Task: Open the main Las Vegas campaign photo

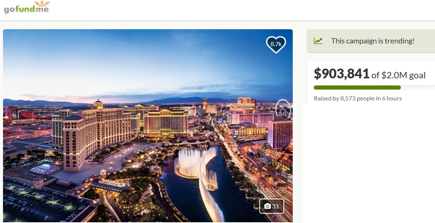Action: click(x=148, y=126)
